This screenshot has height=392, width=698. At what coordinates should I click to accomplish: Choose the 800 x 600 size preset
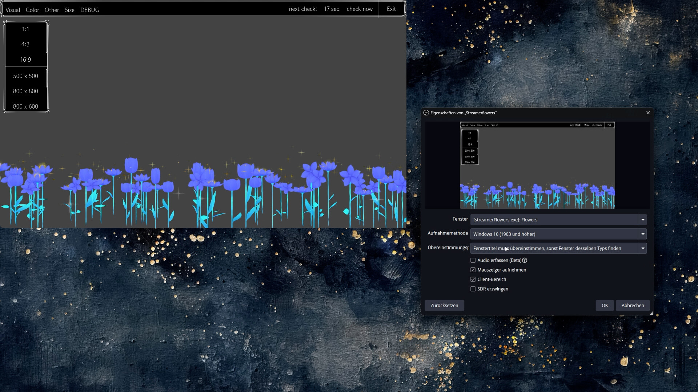25,106
